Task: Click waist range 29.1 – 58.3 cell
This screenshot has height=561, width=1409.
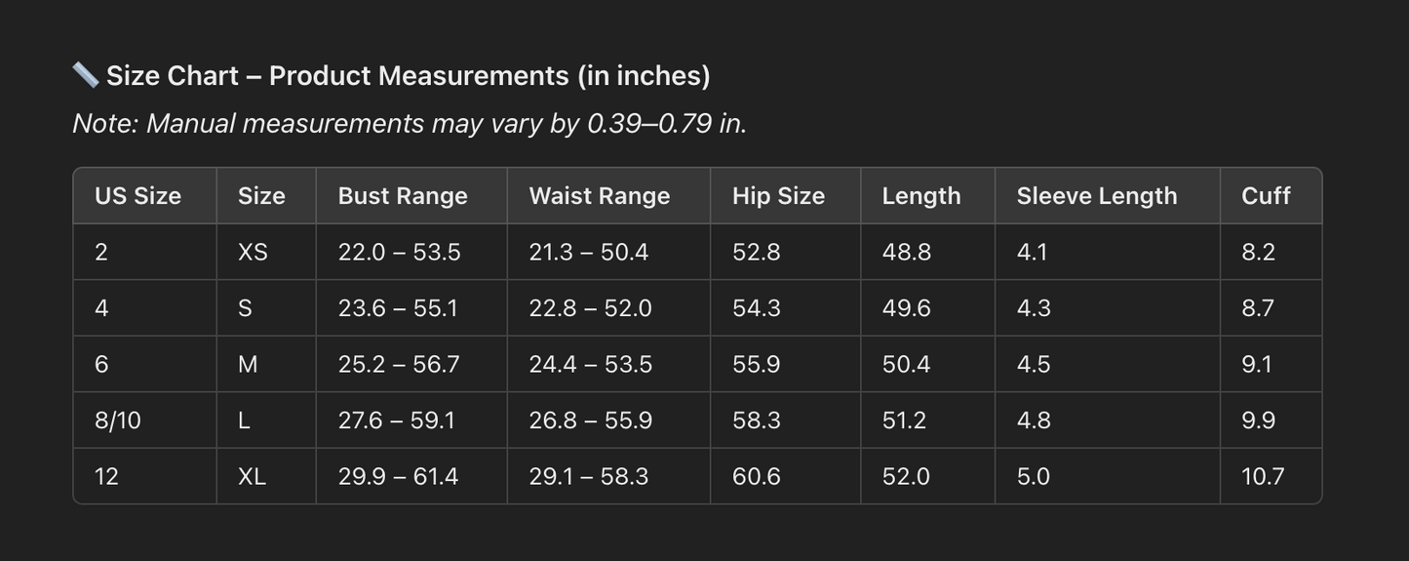Action: [x=608, y=477]
